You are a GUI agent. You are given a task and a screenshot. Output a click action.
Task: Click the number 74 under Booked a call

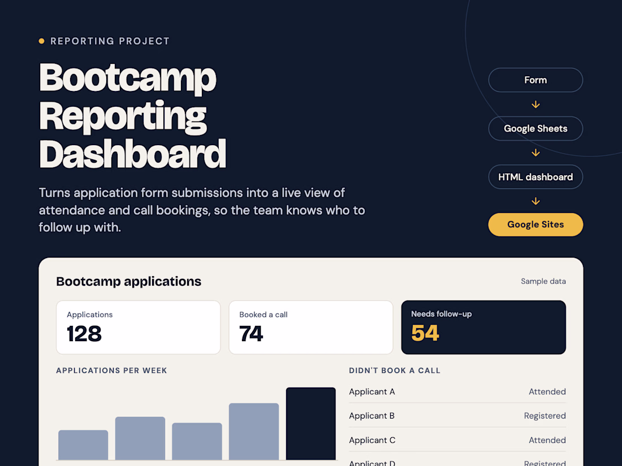(x=251, y=334)
